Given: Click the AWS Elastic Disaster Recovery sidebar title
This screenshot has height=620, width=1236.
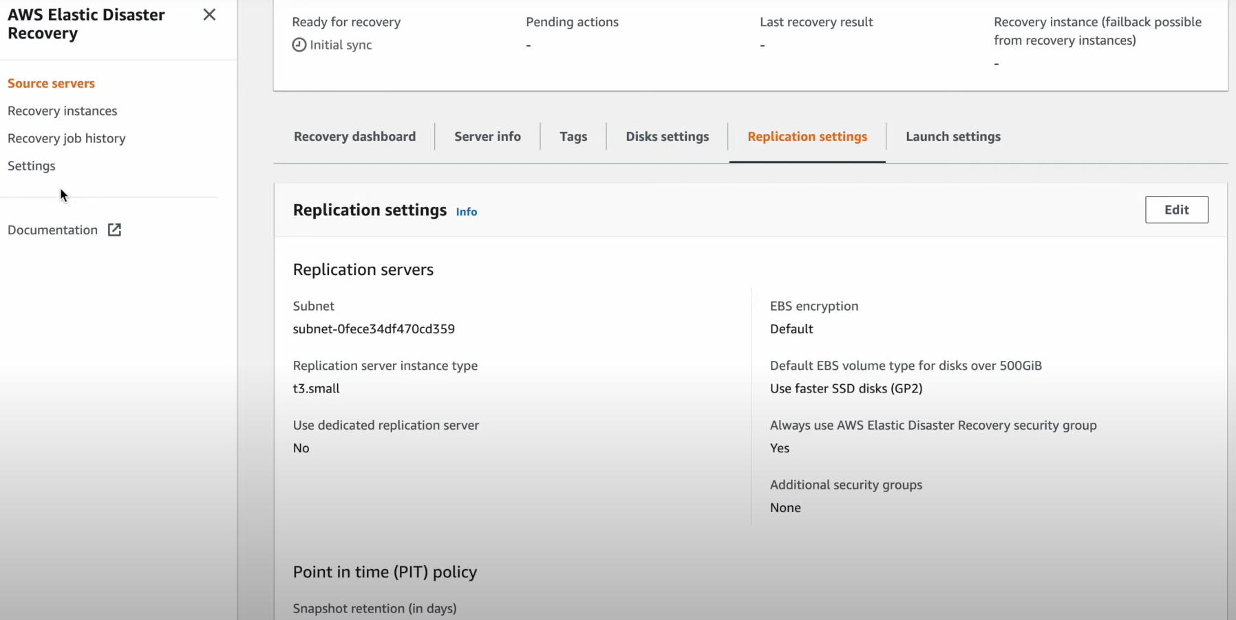Looking at the screenshot, I should 86,24.
